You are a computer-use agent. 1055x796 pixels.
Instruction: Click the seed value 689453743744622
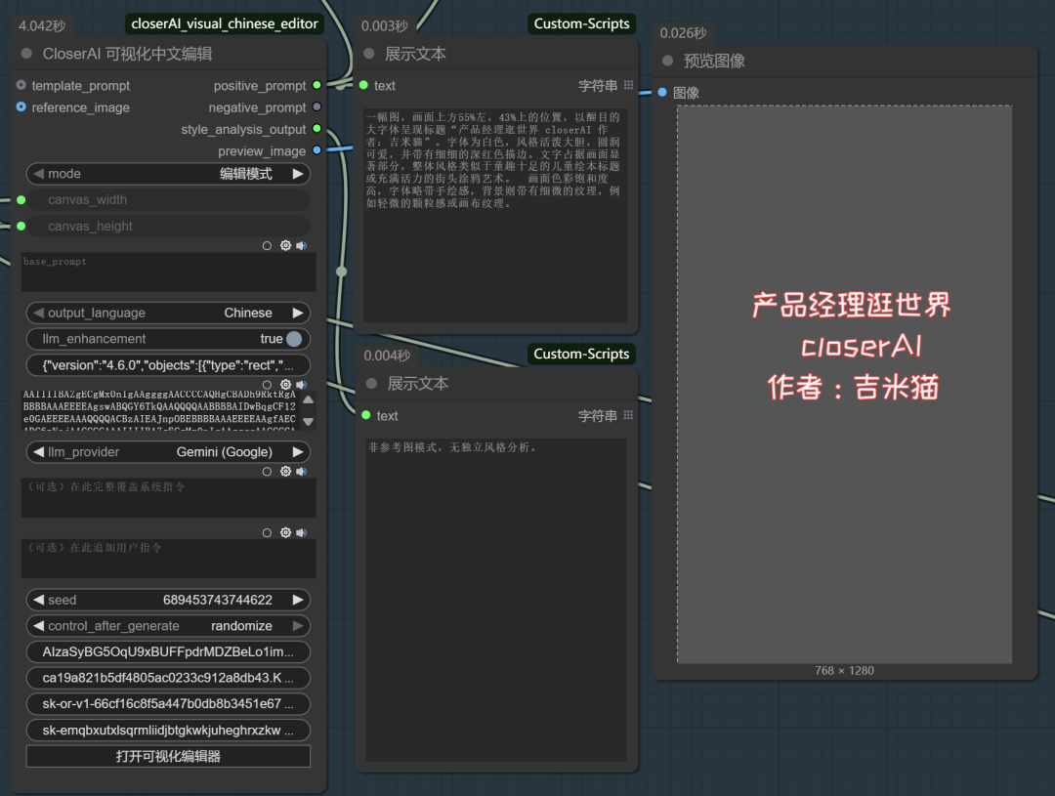coord(217,600)
